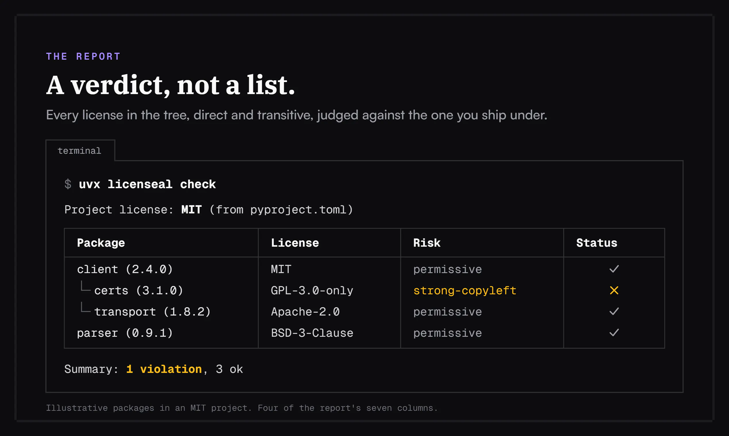The height and width of the screenshot is (436, 729).
Task: Click the 'A verdict, not a list.' heading
Action: tap(170, 85)
